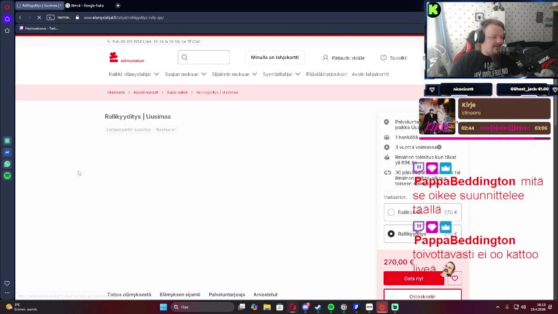Click the Opera sidebar home icon

coord(7,19)
